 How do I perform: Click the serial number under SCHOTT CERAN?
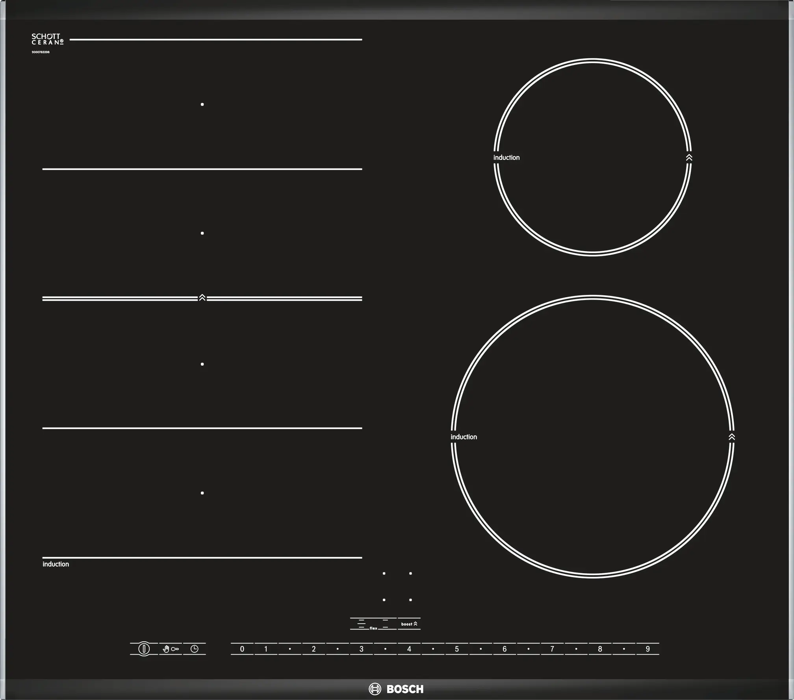pos(41,52)
